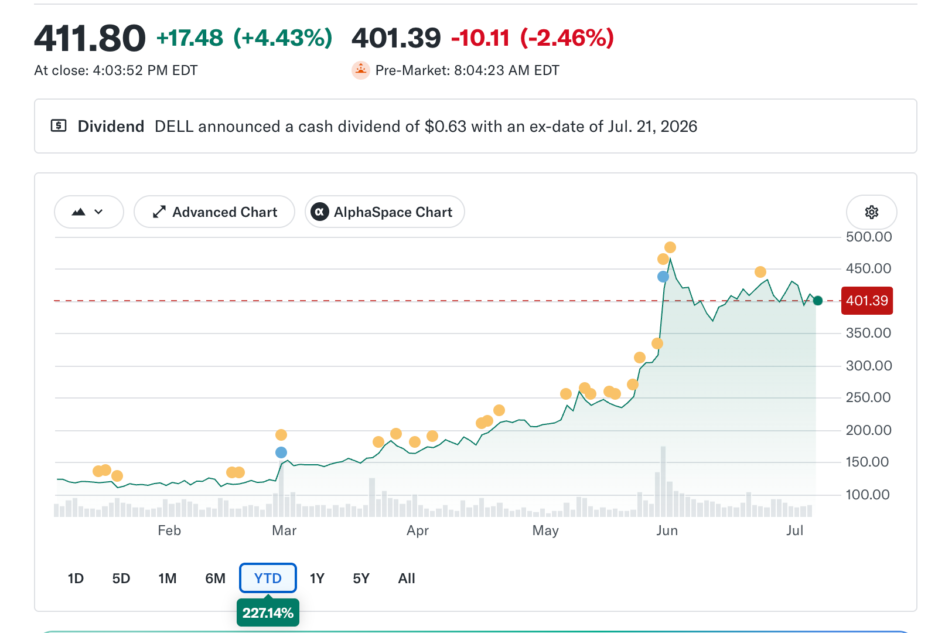Click the +17.48 (+4.43%) change text

(x=244, y=38)
